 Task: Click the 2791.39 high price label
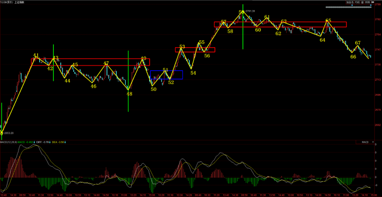pyautogui.click(x=251, y=11)
